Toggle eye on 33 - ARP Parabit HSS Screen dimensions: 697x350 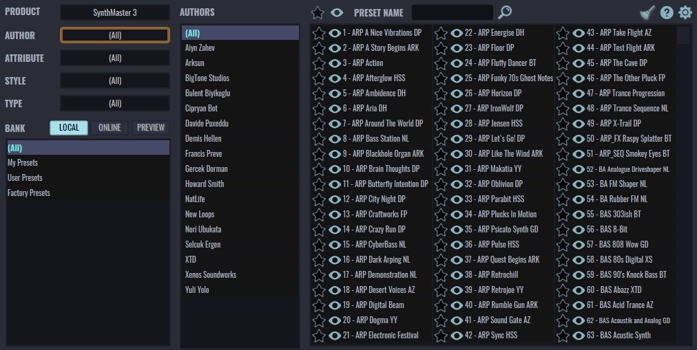457,199
